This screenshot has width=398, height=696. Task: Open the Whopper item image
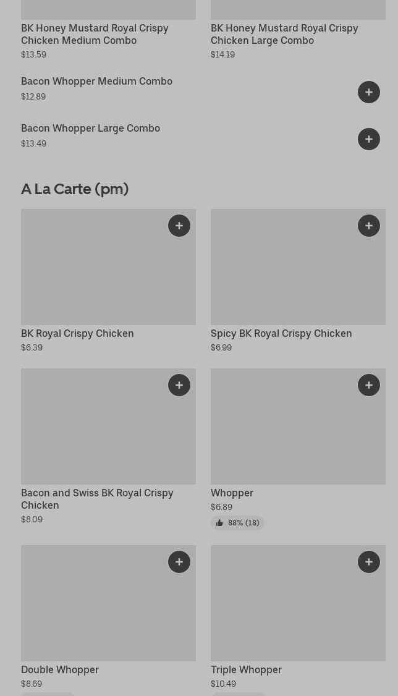(298, 426)
